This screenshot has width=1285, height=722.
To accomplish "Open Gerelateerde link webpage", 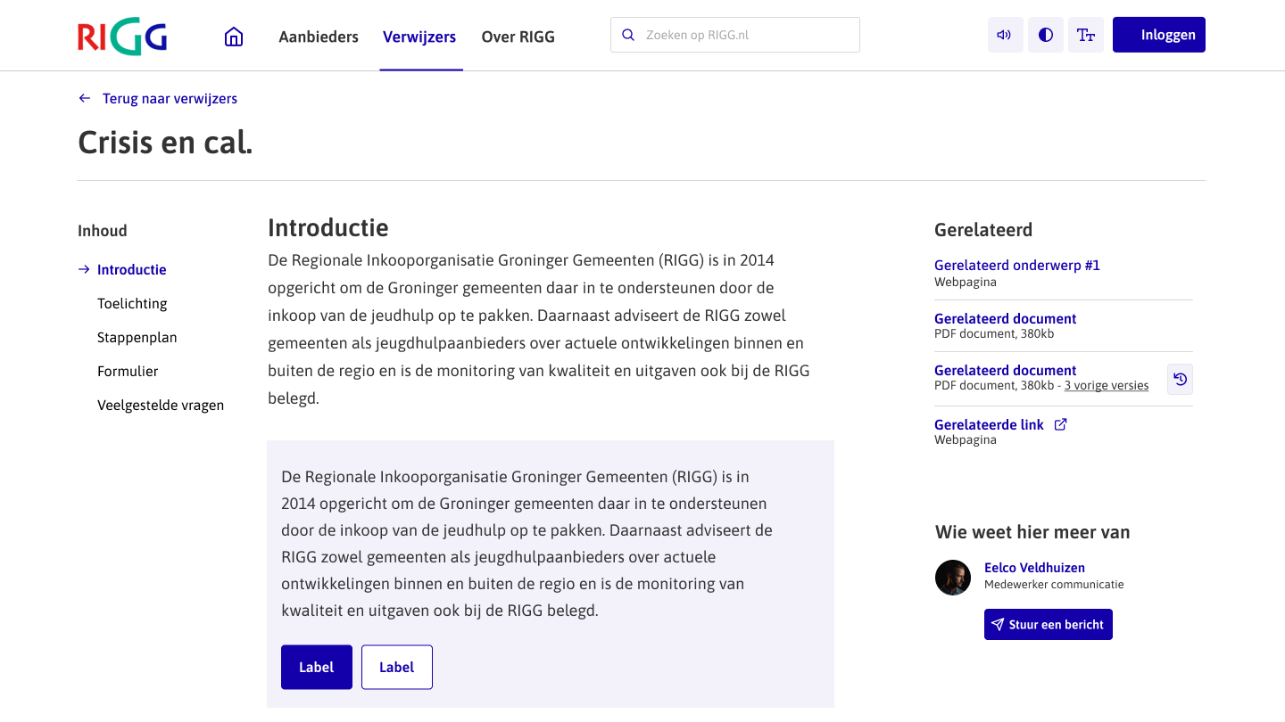I will (989, 424).
